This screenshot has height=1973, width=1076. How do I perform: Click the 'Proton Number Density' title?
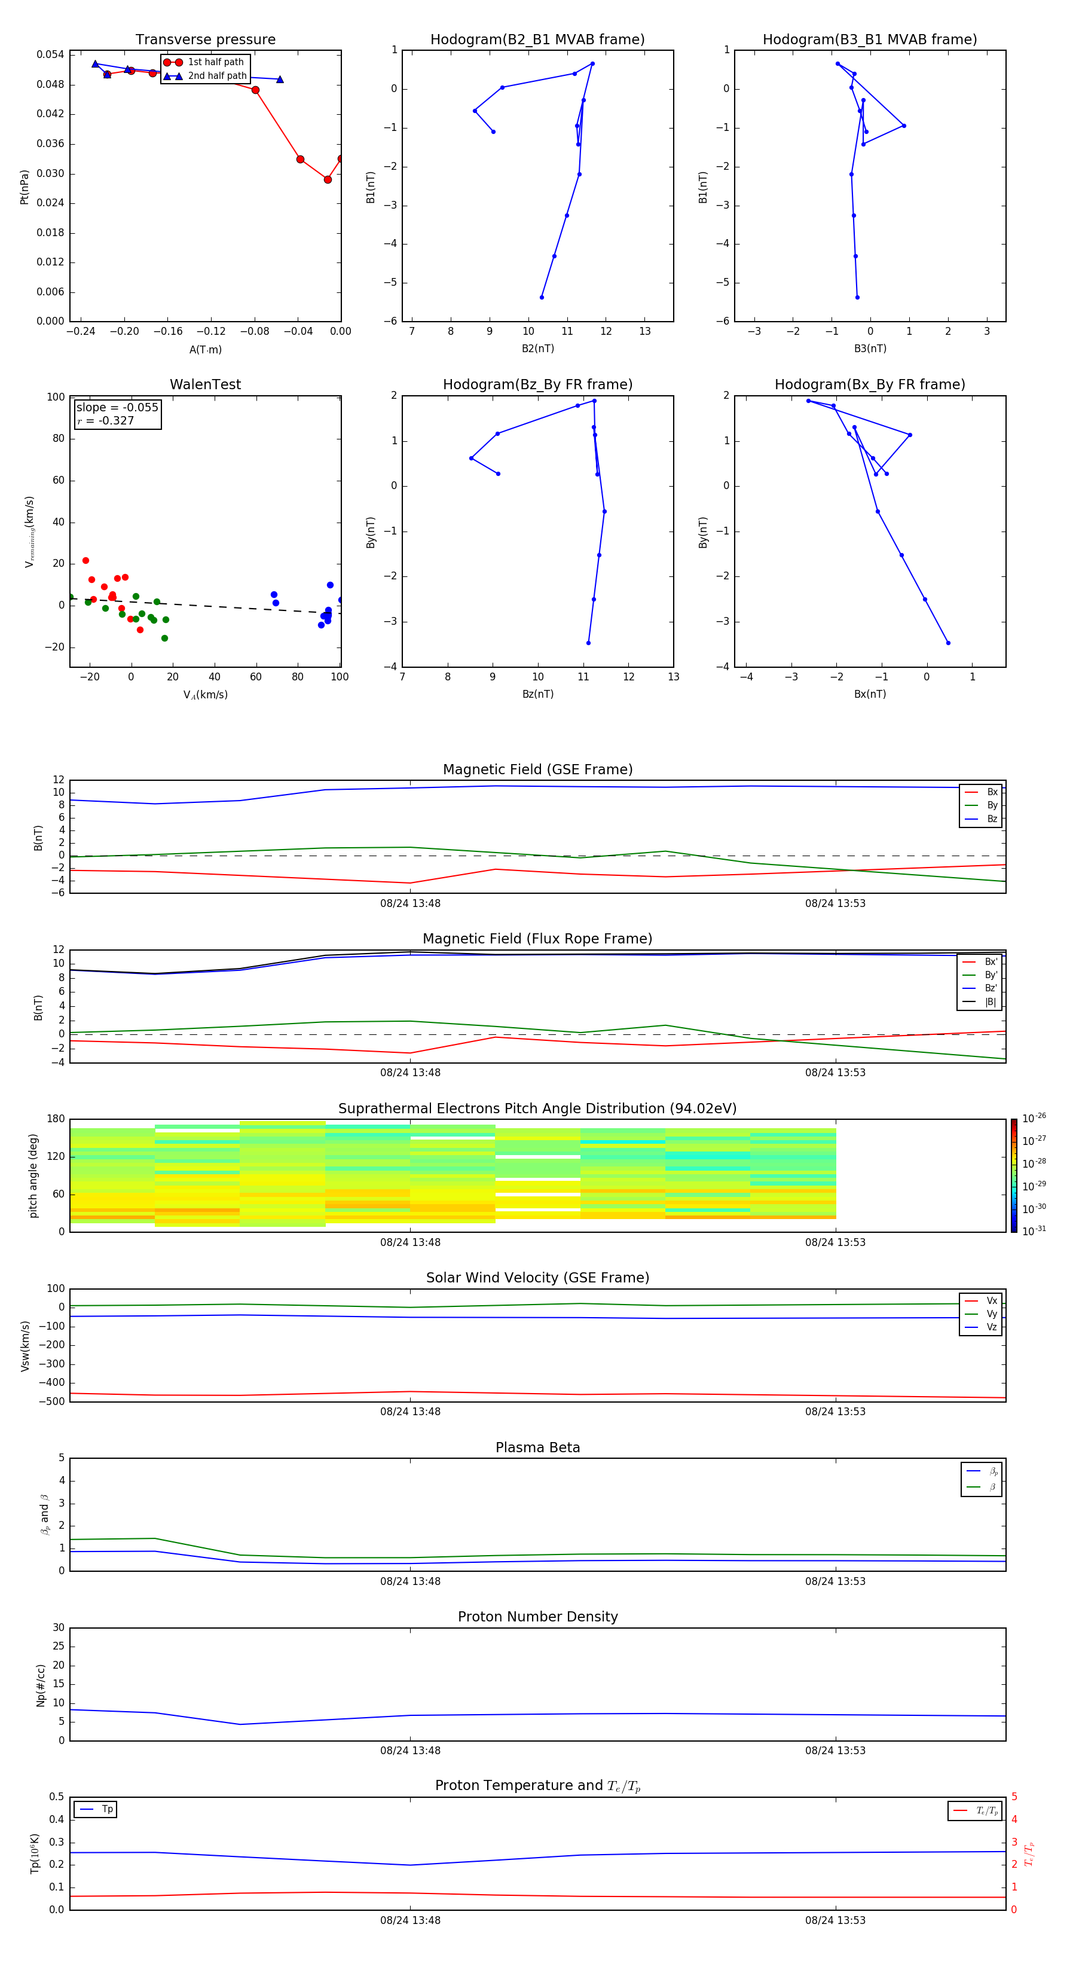[x=537, y=1617]
